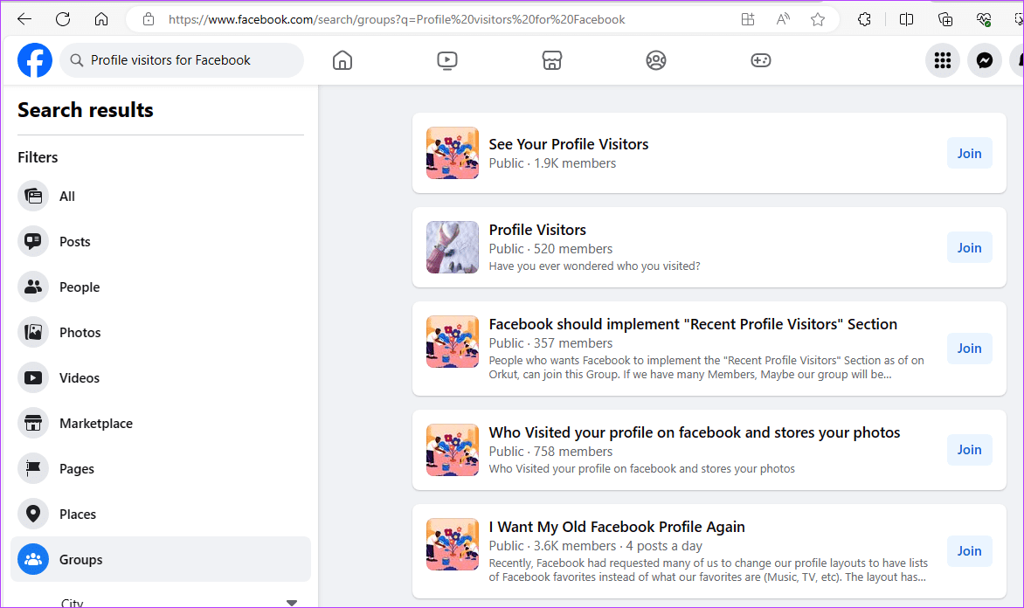Click the Facebook logo
This screenshot has height=608, width=1024.
pyautogui.click(x=34, y=60)
